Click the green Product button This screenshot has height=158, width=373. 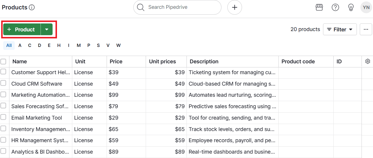tap(22, 29)
